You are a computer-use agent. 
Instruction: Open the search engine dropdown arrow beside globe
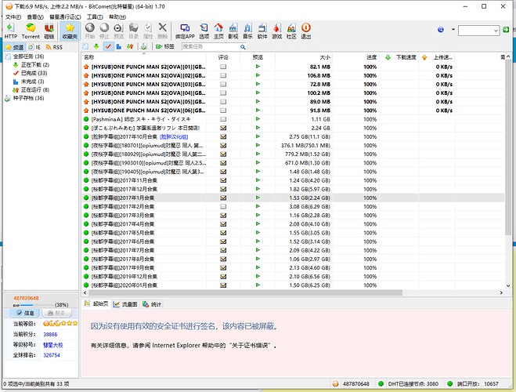pyautogui.click(x=453, y=30)
